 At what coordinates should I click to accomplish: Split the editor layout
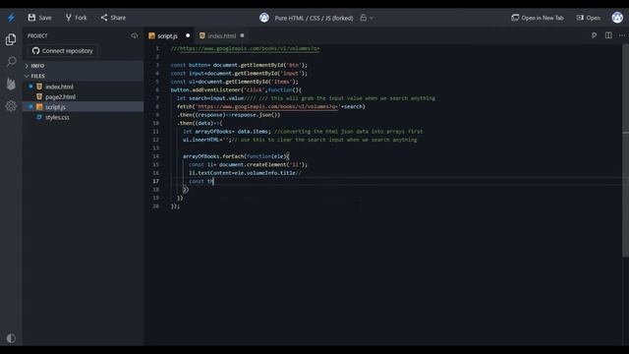point(608,35)
